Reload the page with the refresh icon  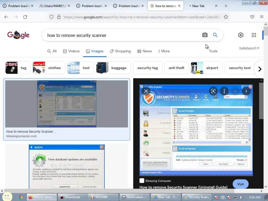[25, 17]
